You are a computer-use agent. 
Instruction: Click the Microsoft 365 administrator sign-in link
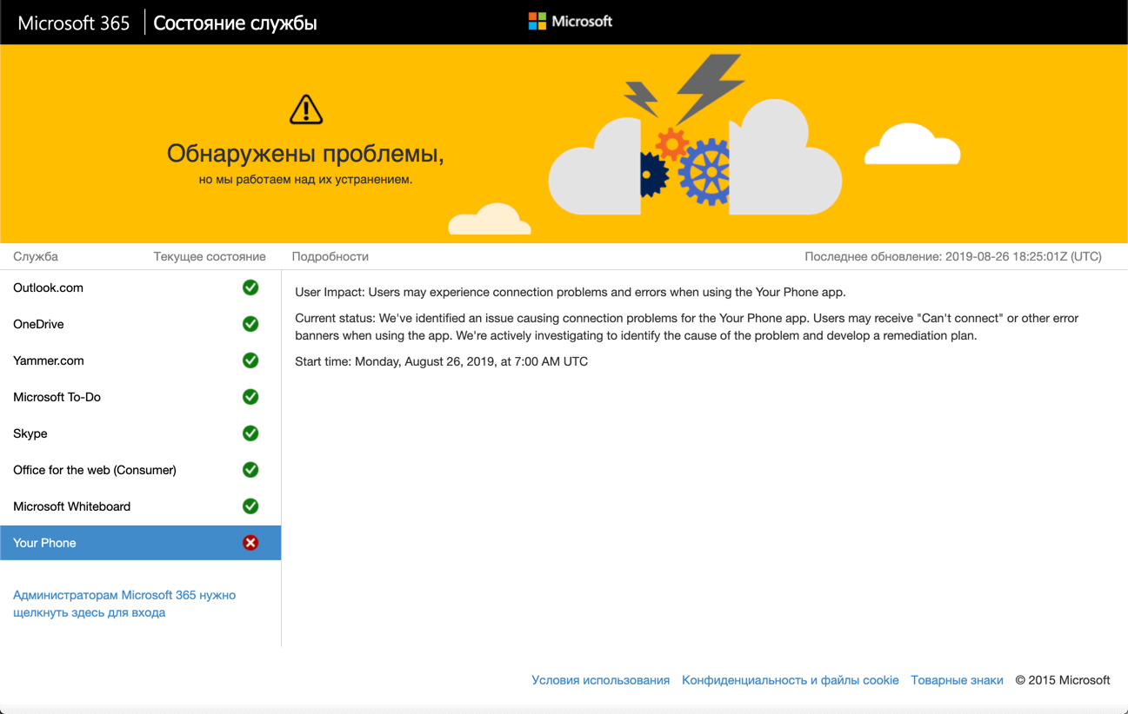pos(123,603)
